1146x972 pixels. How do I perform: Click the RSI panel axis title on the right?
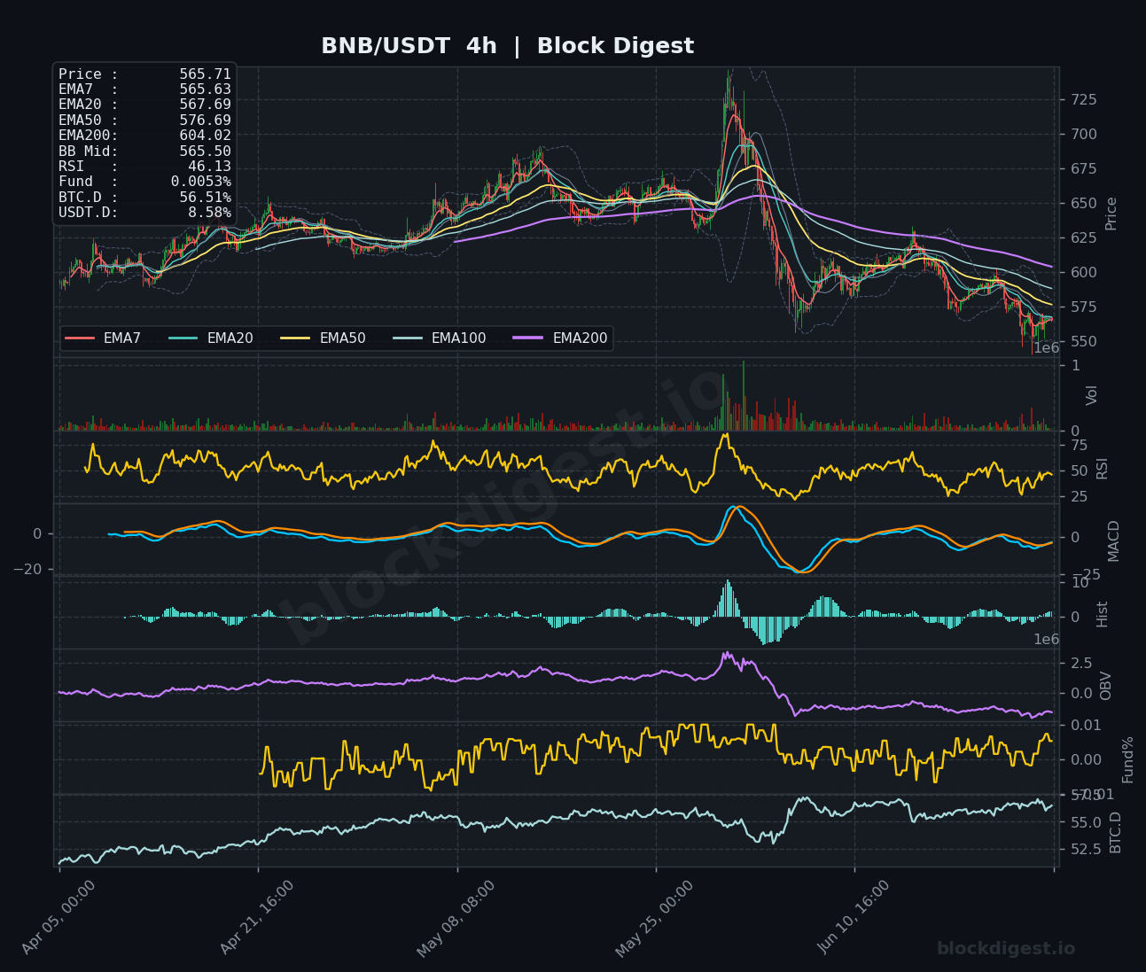point(1102,469)
